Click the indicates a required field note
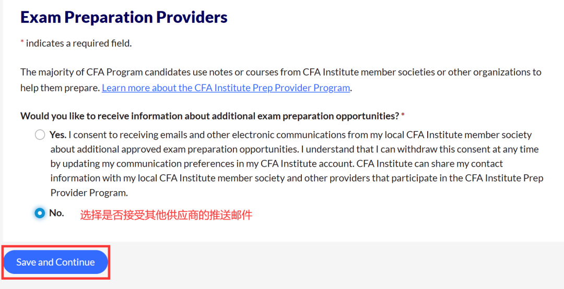 79,44
